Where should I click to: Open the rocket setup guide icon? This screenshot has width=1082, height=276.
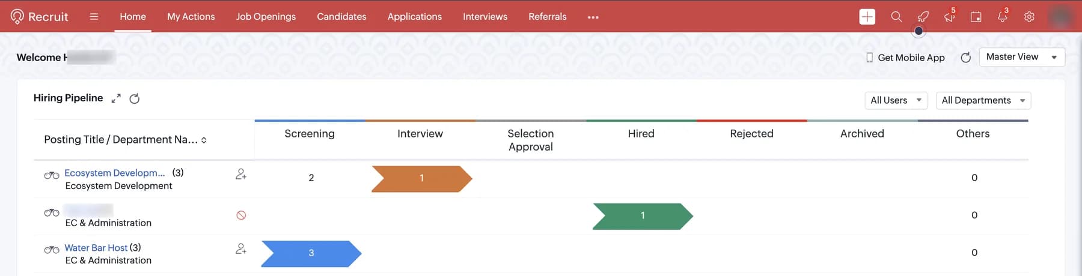[923, 17]
